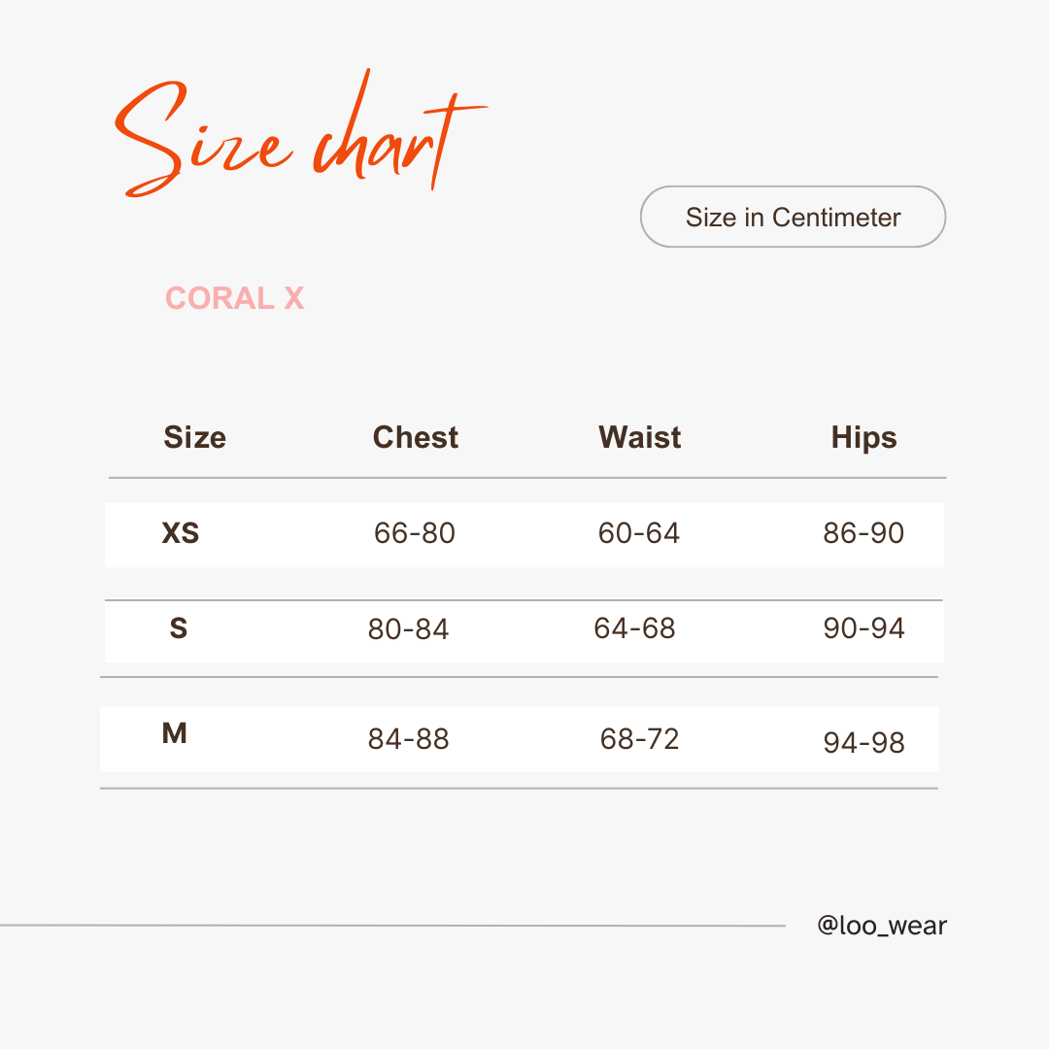Click the M chest value 84-88

pyautogui.click(x=408, y=739)
